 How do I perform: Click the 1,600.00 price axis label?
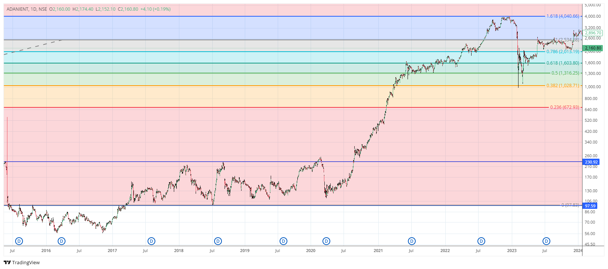pyautogui.click(x=592, y=63)
